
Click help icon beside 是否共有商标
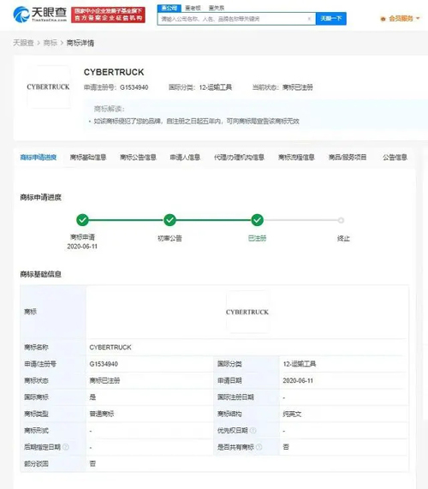coord(259,447)
